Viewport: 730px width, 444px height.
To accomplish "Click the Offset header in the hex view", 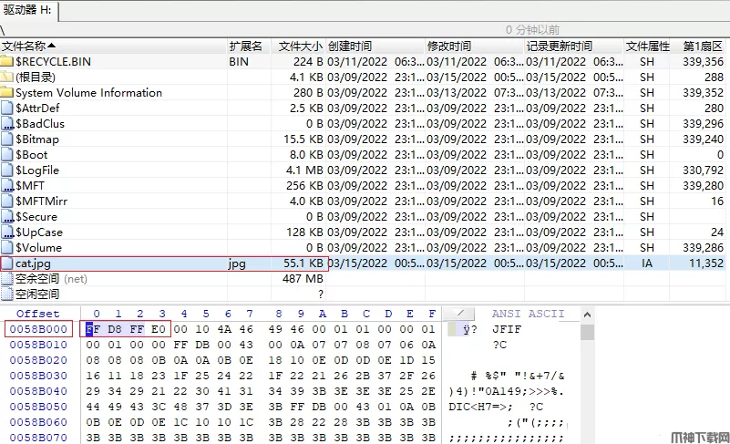I will (37, 314).
